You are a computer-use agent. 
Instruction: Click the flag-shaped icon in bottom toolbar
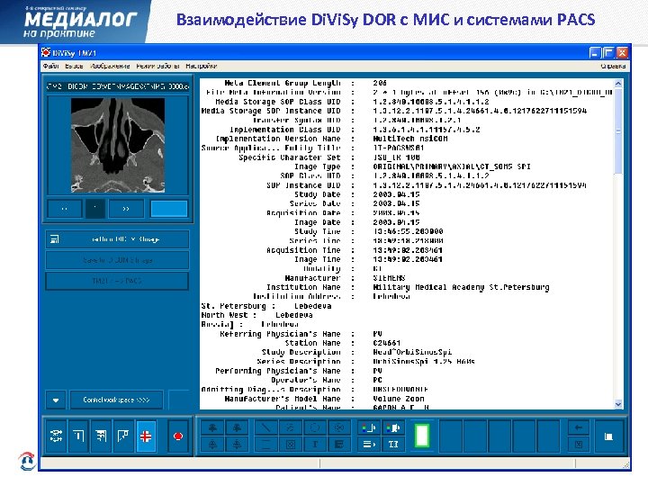tap(123, 436)
